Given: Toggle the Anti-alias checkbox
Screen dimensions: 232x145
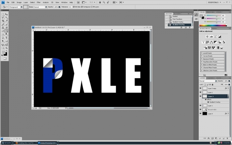Looking at the screenshot, I should tap(74, 7).
